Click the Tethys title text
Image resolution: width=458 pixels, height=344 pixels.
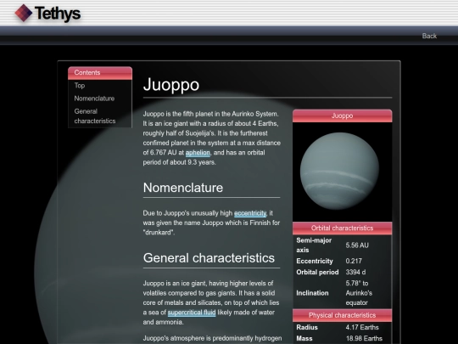[x=58, y=14]
